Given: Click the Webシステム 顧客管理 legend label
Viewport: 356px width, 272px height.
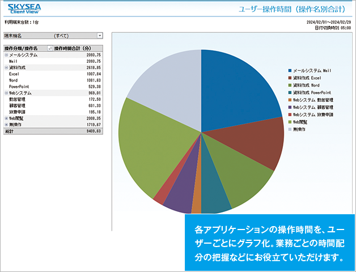Looking at the screenshot, I should point(313,107).
